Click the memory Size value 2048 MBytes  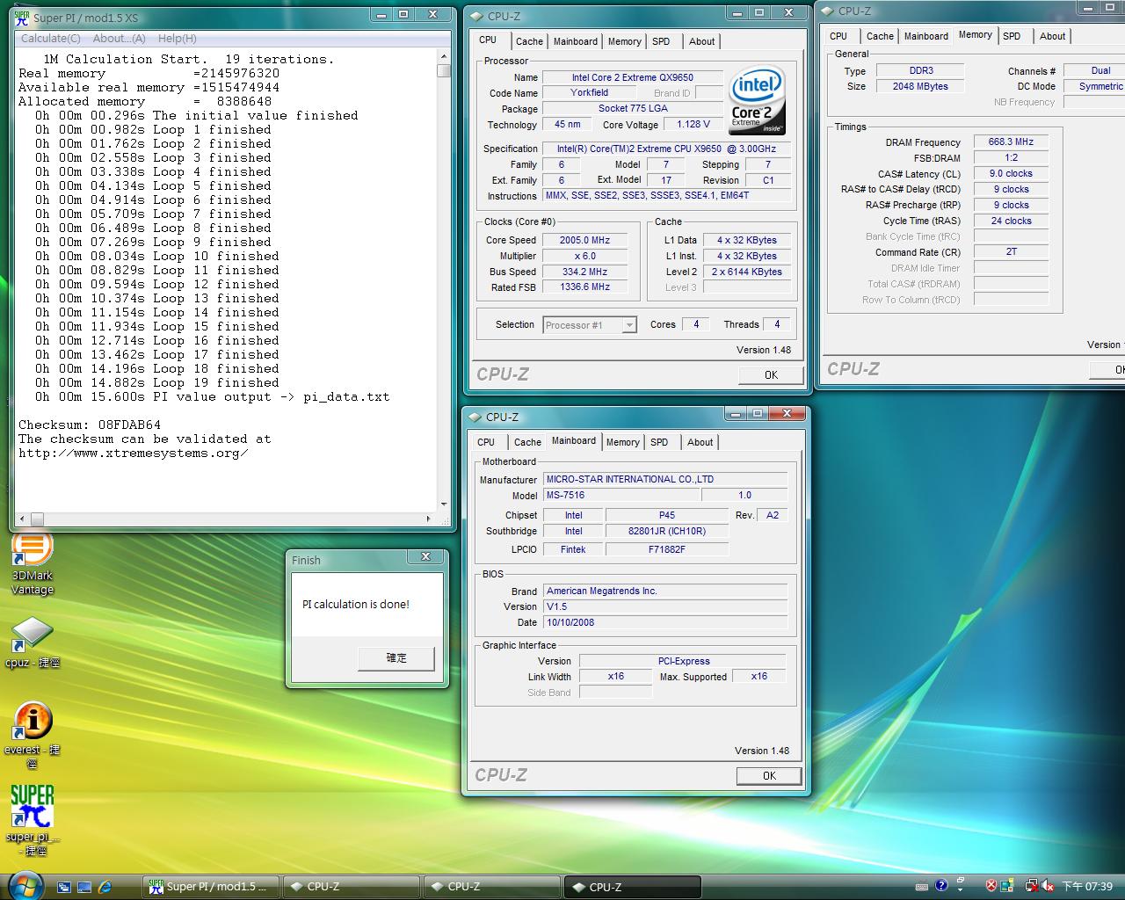920,86
